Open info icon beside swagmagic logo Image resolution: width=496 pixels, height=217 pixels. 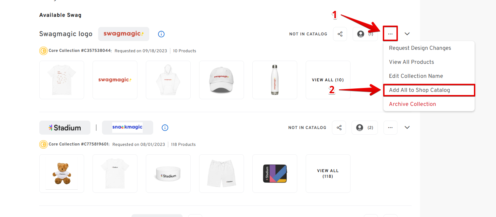coord(161,34)
